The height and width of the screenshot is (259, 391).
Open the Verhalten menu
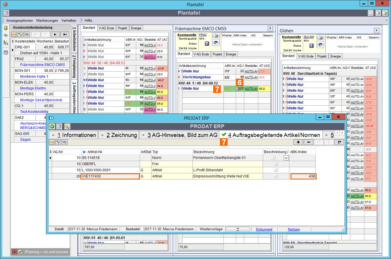(69, 21)
